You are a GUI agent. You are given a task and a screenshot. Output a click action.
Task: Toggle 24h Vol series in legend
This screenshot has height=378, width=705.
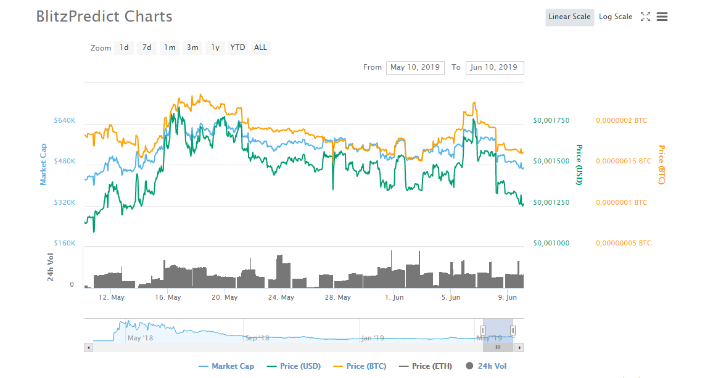486,366
